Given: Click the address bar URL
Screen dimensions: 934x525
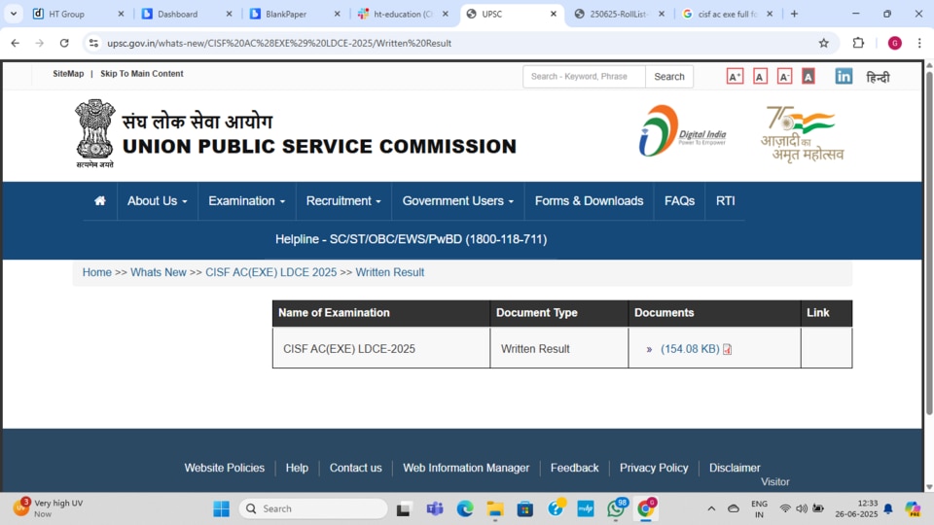Looking at the screenshot, I should tap(279, 43).
